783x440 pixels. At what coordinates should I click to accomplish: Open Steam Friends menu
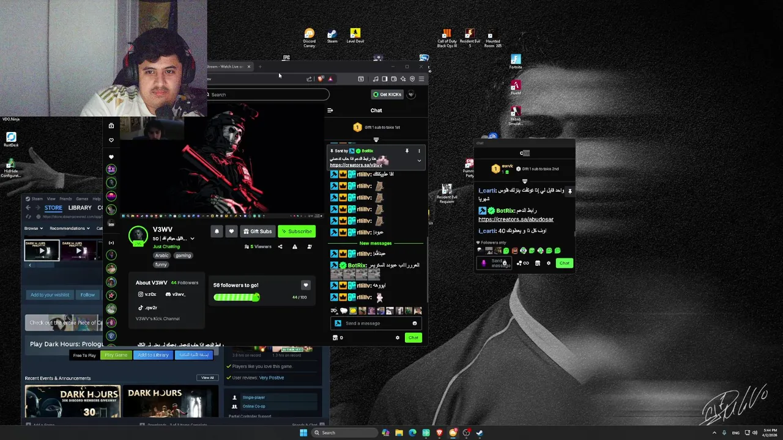coord(65,199)
